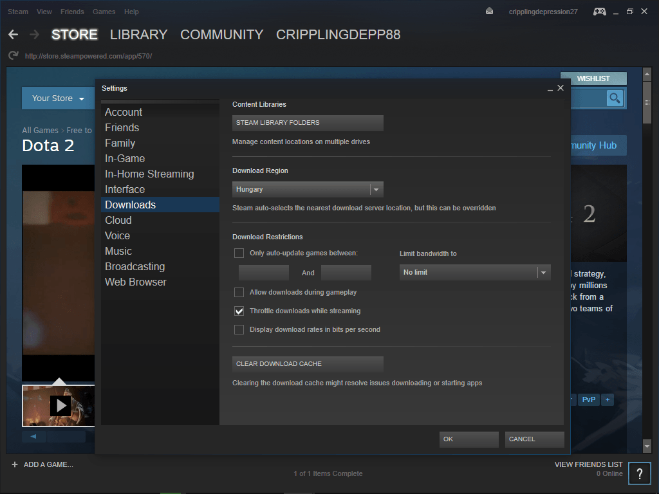Open the Download Region Hungary dropdown

click(308, 190)
